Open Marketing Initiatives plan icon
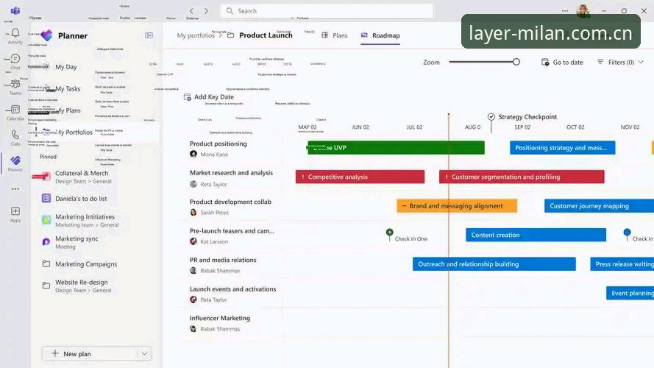 pos(46,220)
